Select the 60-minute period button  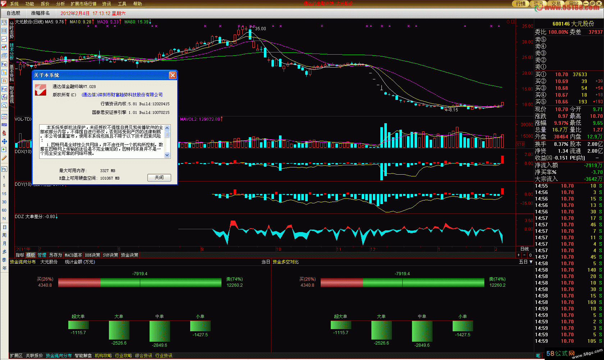click(x=4, y=210)
